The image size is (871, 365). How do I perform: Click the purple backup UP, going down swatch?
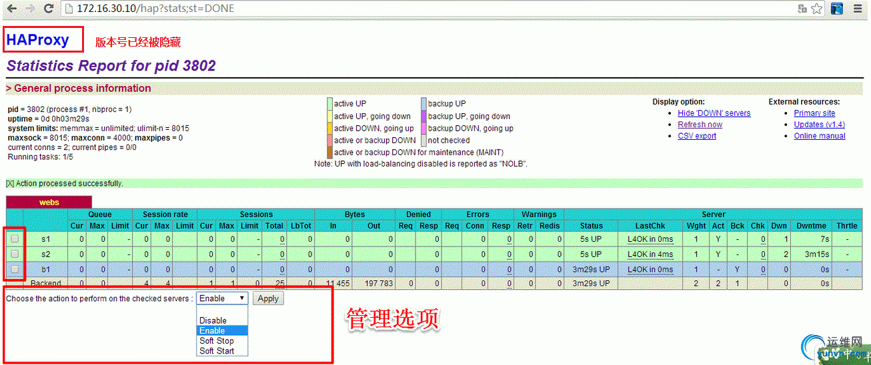(423, 116)
